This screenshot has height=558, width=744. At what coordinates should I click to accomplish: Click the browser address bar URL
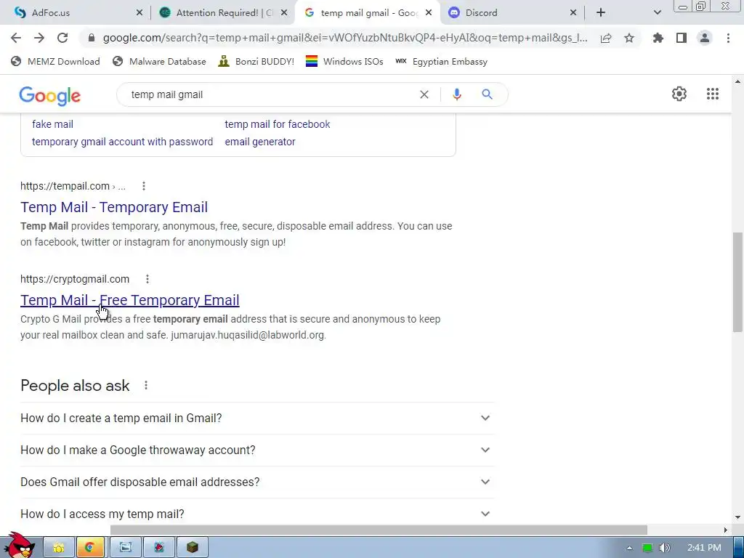[345, 38]
